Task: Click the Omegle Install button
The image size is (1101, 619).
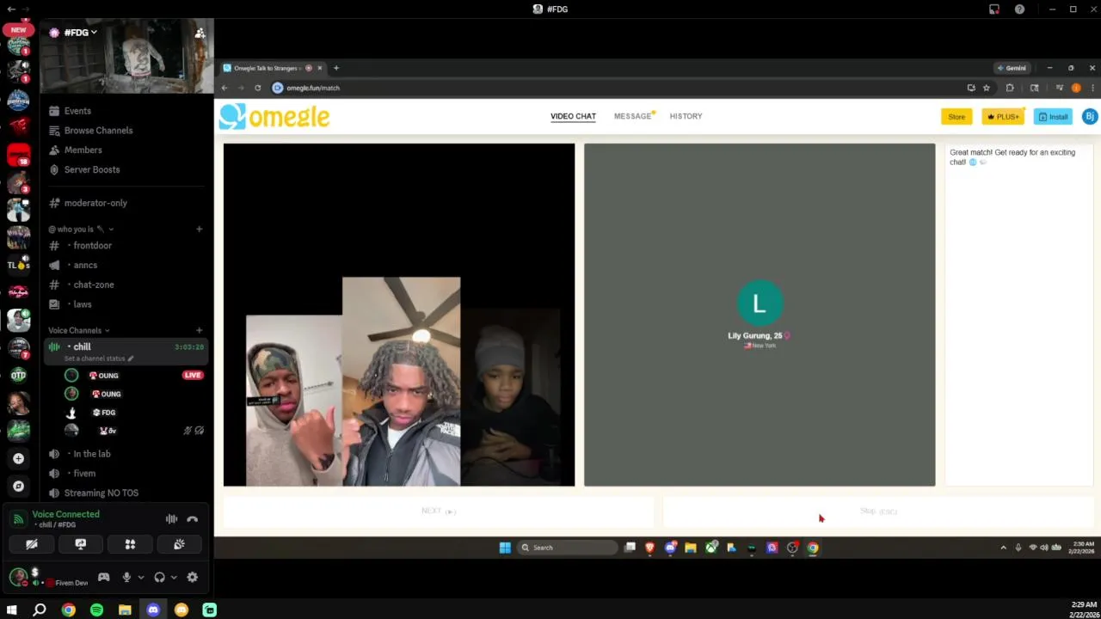Action: coord(1053,117)
